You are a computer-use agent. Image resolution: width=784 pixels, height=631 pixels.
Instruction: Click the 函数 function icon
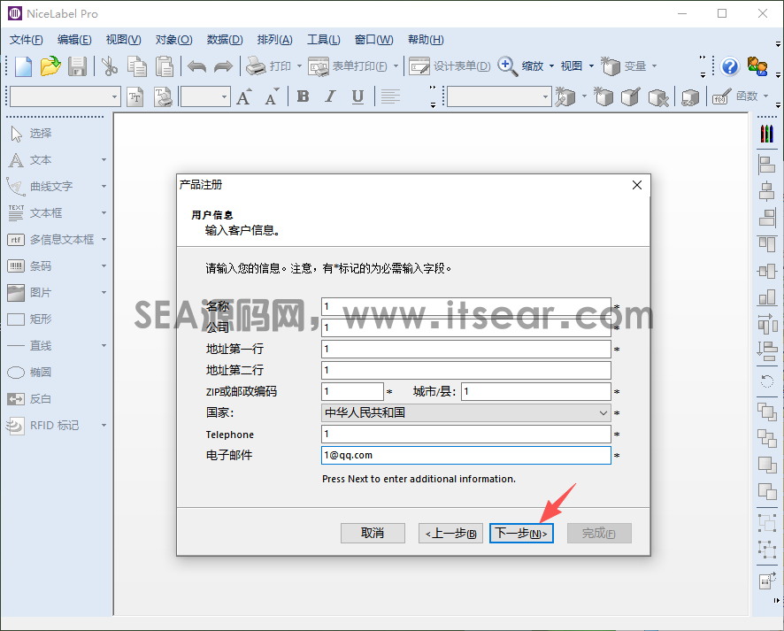721,96
